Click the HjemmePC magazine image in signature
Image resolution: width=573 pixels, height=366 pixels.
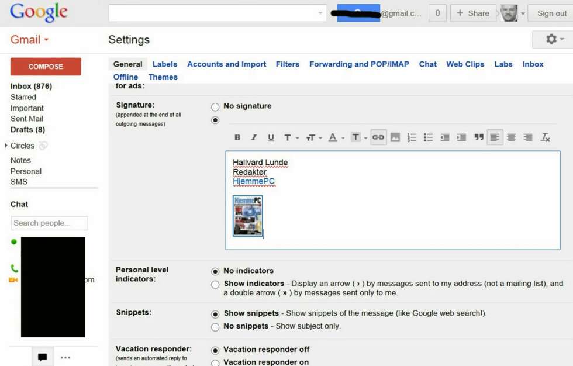pyautogui.click(x=248, y=216)
